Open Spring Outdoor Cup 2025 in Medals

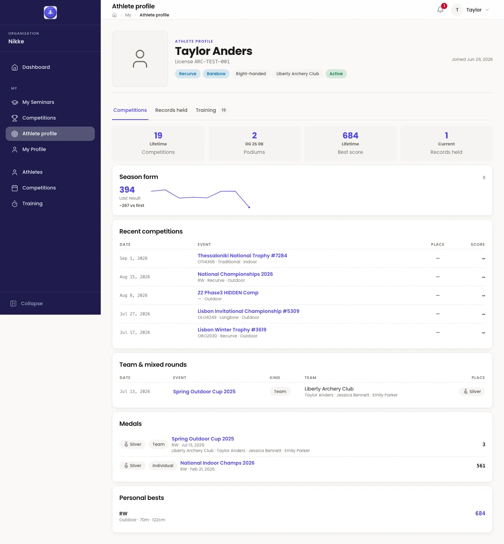[203, 439]
